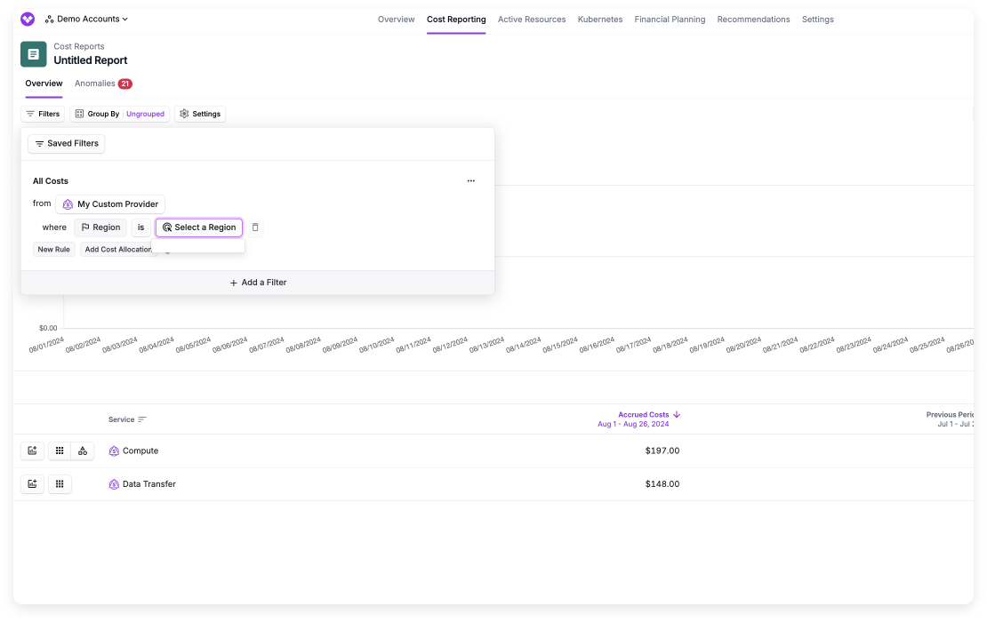This screenshot has width=987, height=622.
Task: Click the Untitled Report title
Action: 91,60
